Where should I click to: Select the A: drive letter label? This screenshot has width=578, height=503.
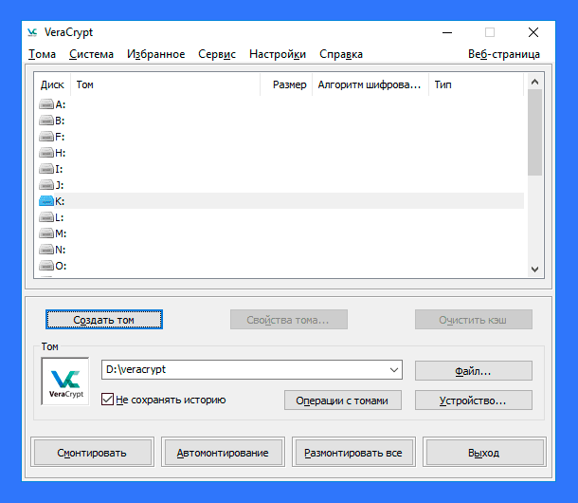coord(61,104)
